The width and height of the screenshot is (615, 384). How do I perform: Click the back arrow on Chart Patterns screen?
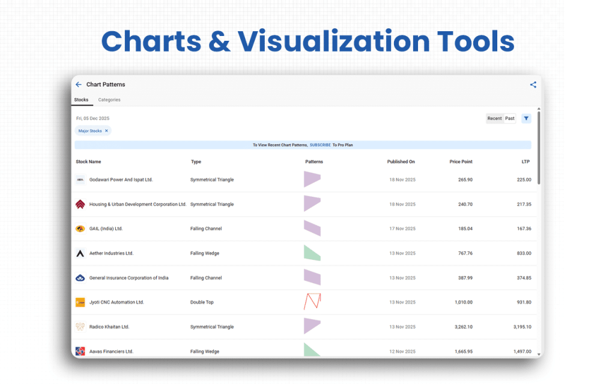point(79,84)
